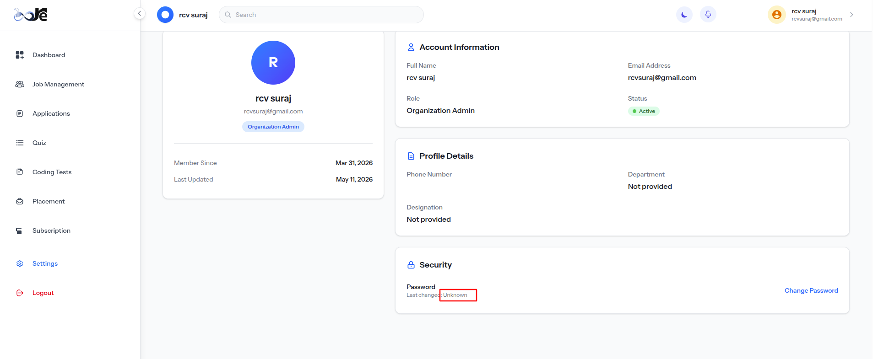
Task: Click the Account Information person icon
Action: pos(411,47)
